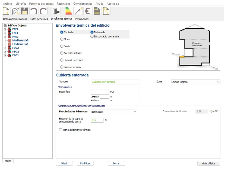The image size is (226, 169).
Task: Expand the FSE1 tree node
Action: click(5, 29)
